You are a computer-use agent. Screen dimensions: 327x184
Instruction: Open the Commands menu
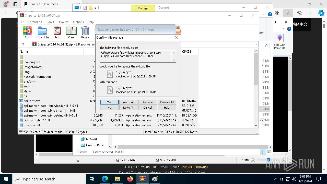point(36,22)
